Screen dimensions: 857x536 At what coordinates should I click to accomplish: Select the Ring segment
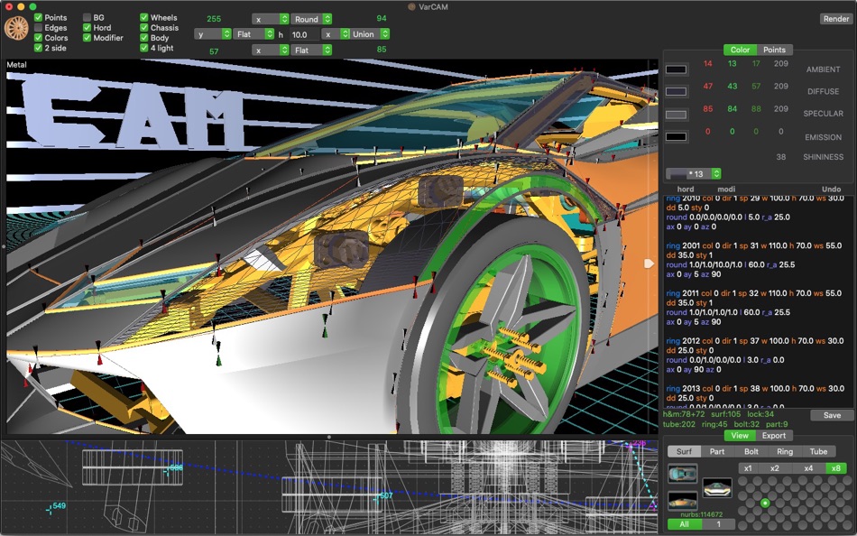785,451
